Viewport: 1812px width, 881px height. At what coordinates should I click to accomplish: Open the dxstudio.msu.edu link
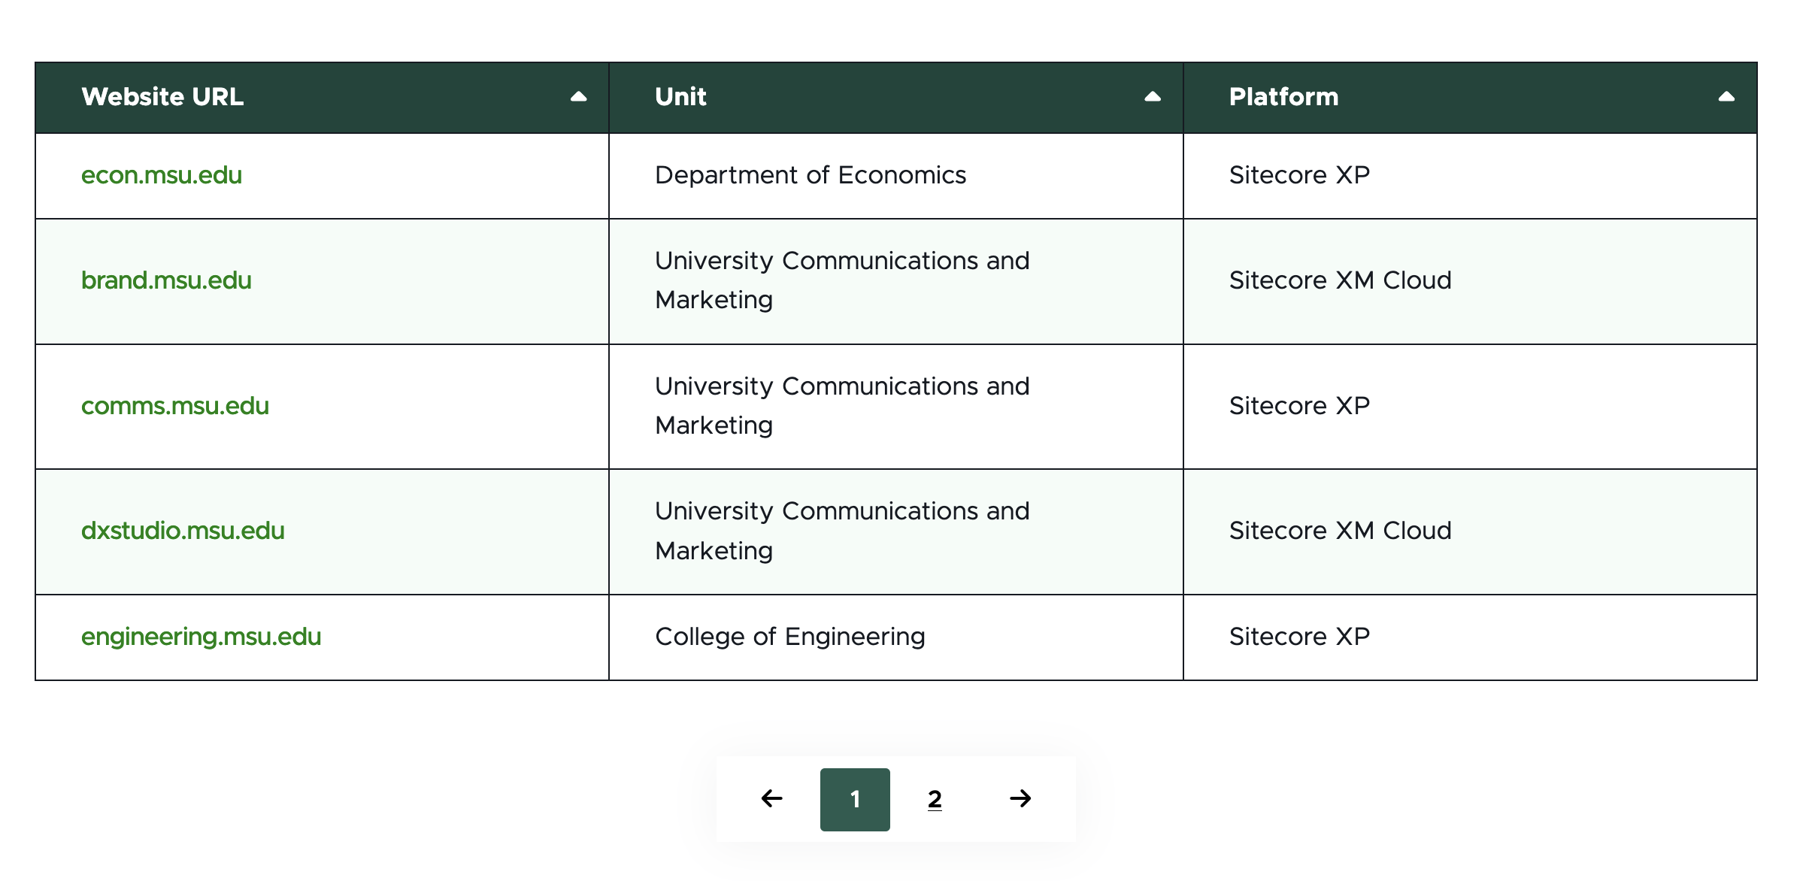183,531
